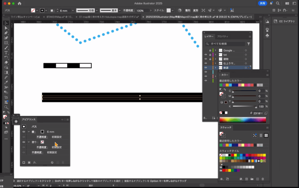The height and width of the screenshot is (188, 299).
Task: Collapse the 塗り fill row in Appearance
Action: pyautogui.click(x=29, y=142)
